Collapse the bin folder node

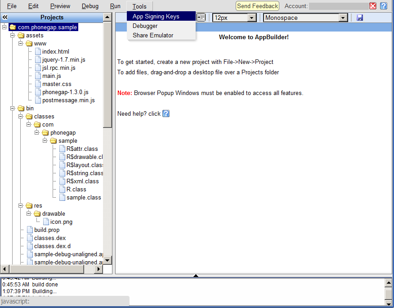click(x=13, y=108)
